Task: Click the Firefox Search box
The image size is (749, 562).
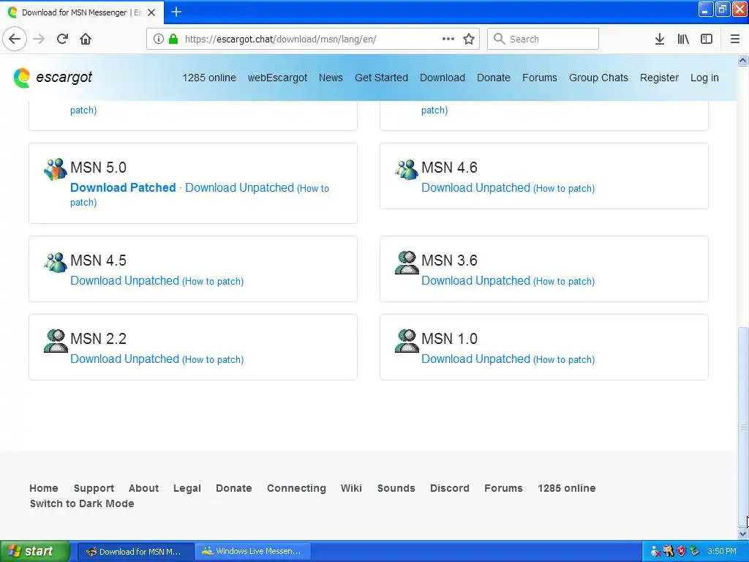Action: point(543,39)
